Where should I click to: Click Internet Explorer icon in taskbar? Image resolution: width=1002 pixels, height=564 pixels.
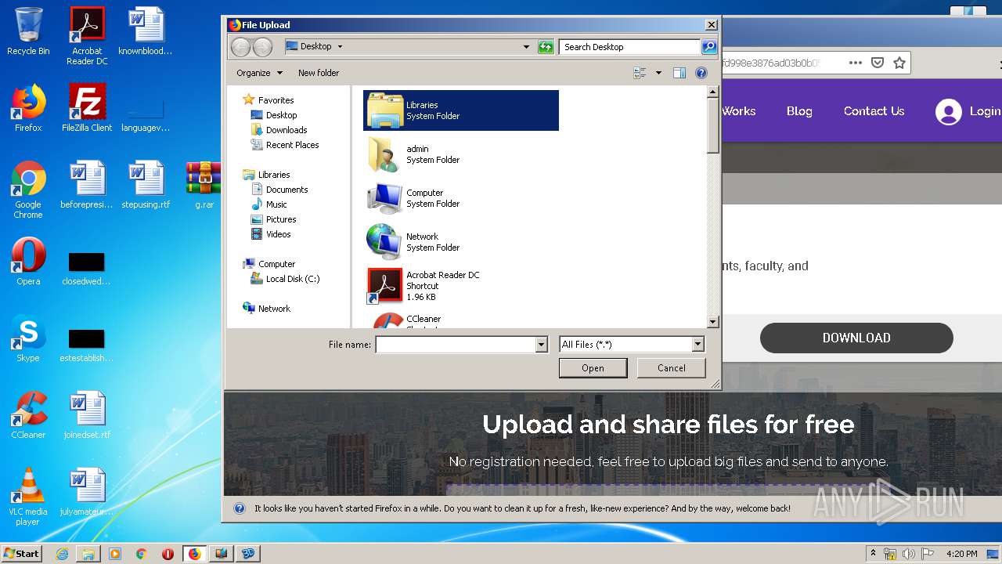pyautogui.click(x=62, y=554)
